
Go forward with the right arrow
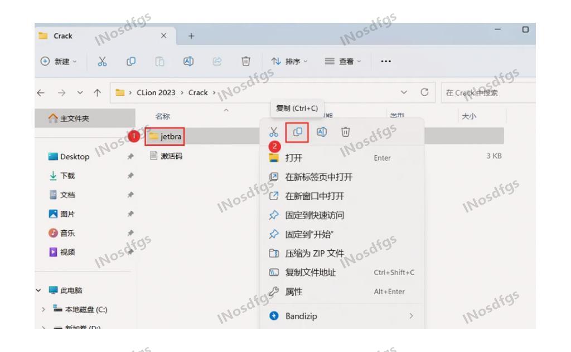click(x=61, y=93)
